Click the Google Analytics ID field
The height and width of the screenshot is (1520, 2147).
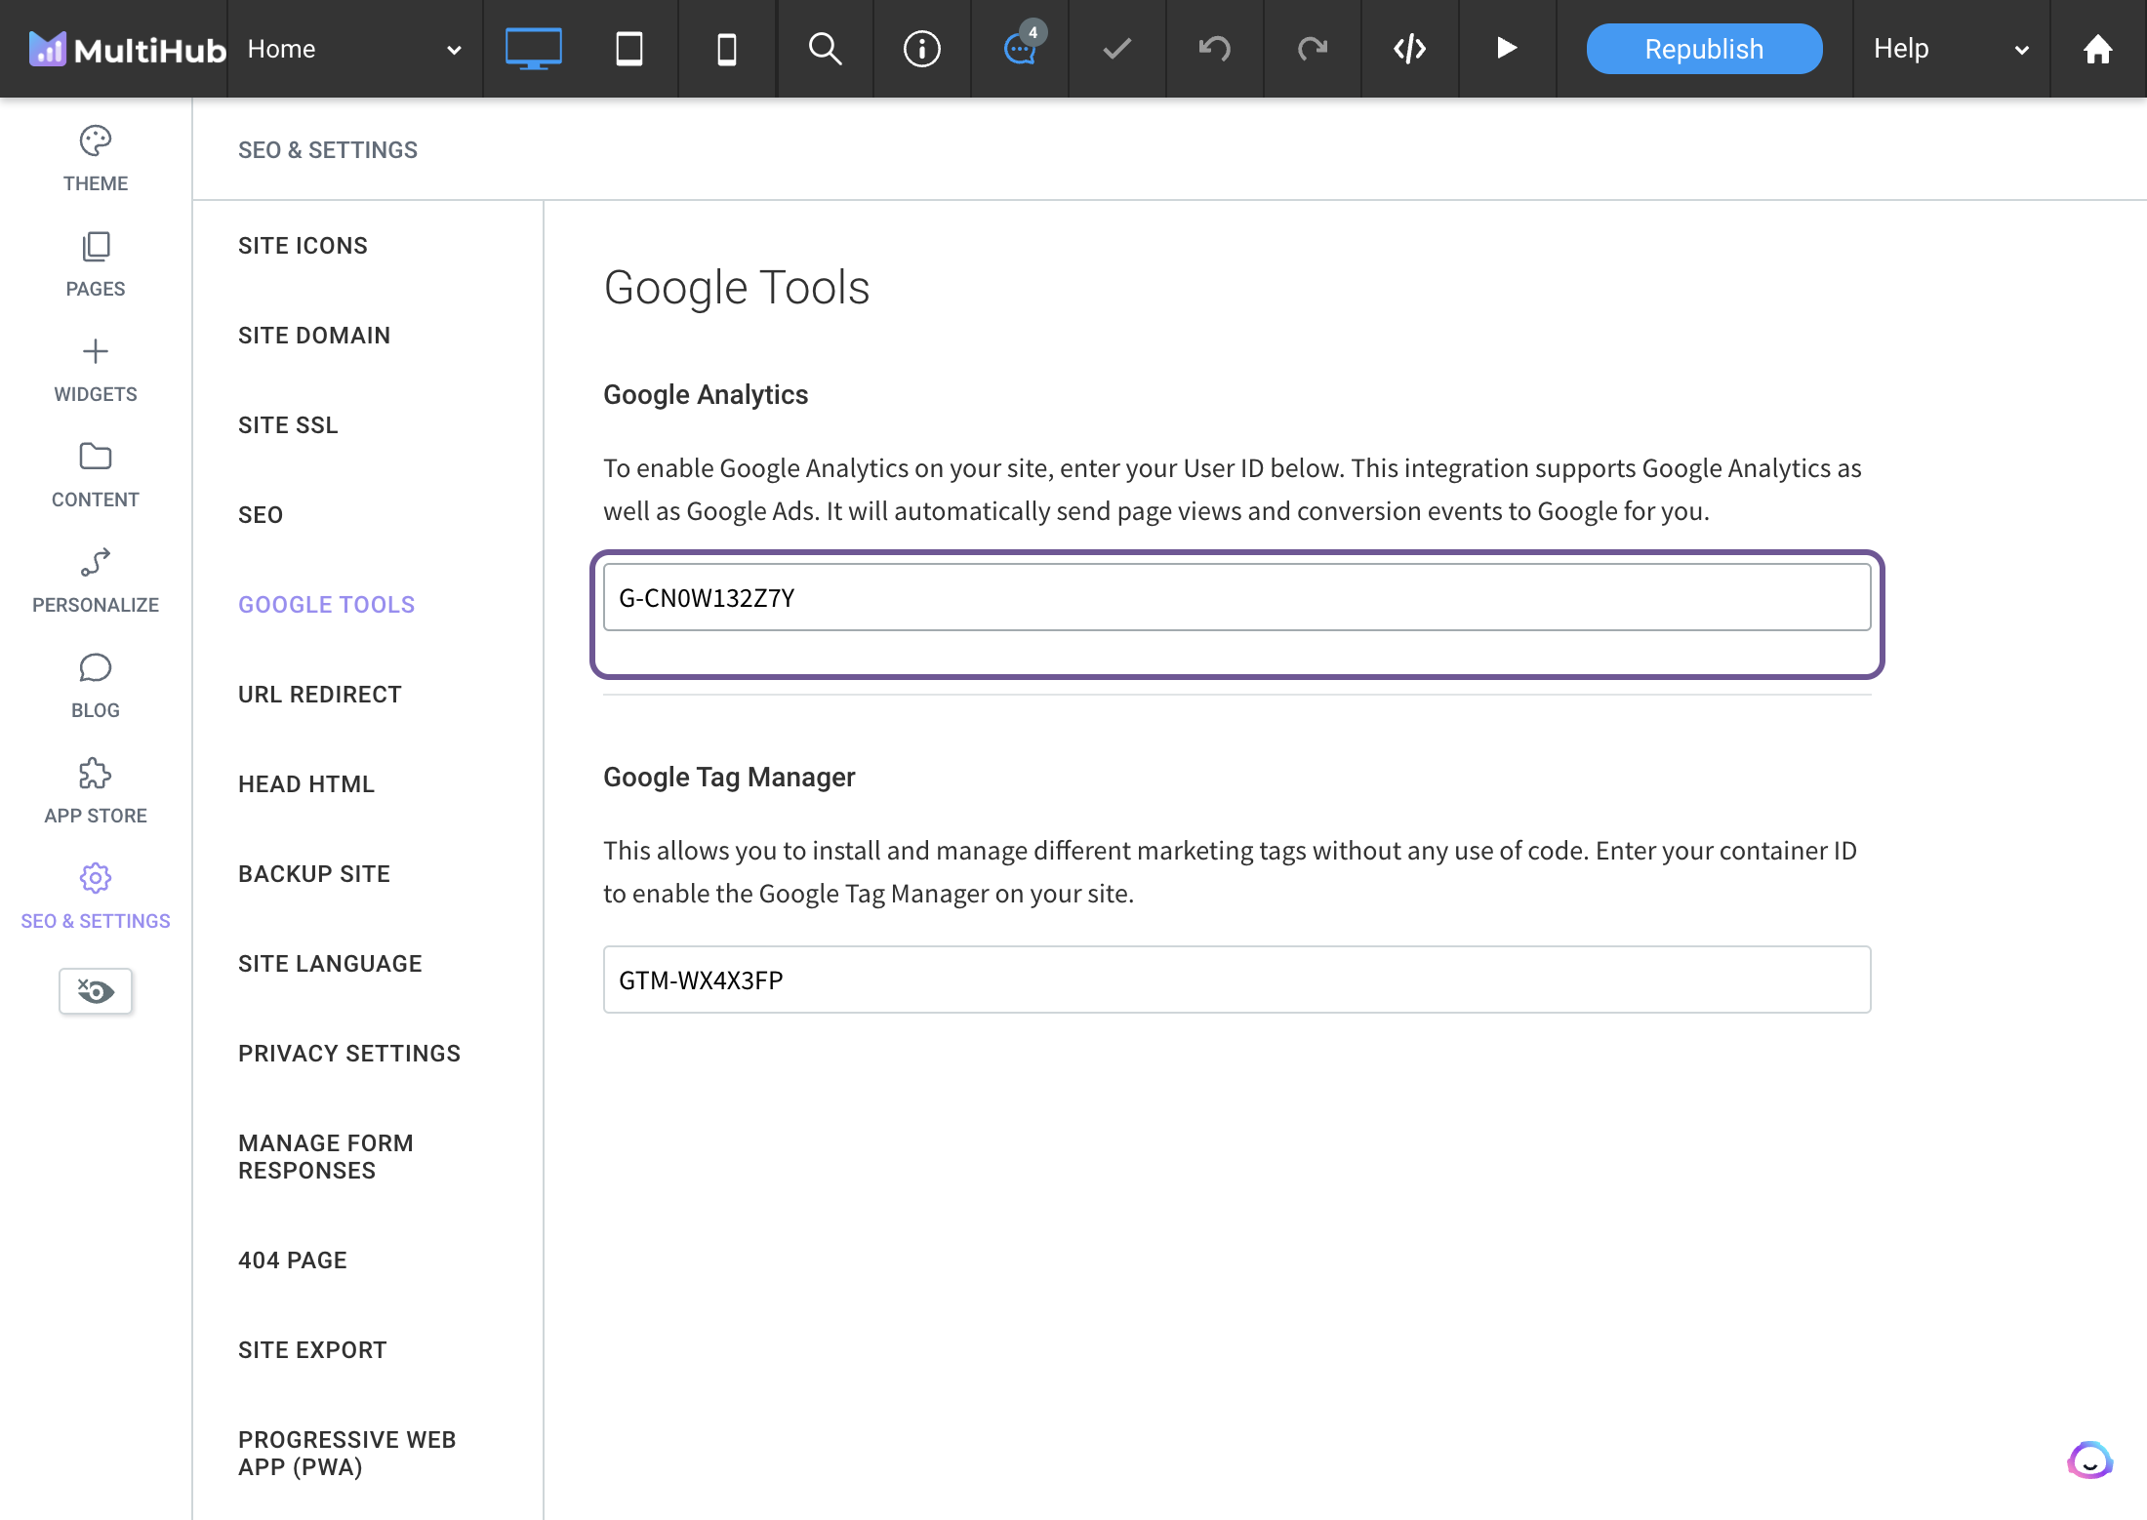click(x=1236, y=597)
